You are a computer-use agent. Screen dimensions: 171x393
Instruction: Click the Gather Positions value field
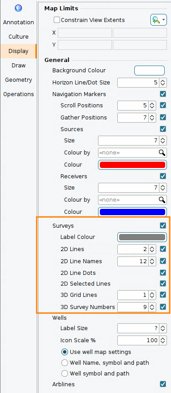pos(133,117)
